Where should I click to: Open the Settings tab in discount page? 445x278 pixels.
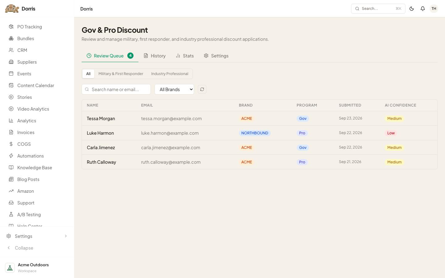click(216, 56)
